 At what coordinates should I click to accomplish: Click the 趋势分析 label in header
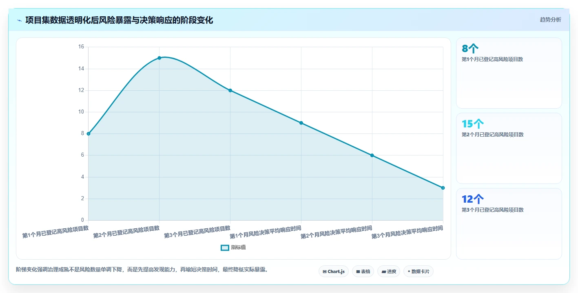point(550,20)
